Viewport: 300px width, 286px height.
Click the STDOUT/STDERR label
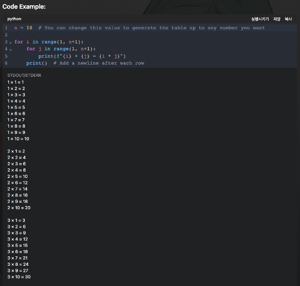24,75
